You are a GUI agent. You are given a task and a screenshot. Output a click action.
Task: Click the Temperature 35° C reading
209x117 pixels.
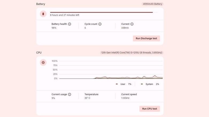tap(88, 98)
